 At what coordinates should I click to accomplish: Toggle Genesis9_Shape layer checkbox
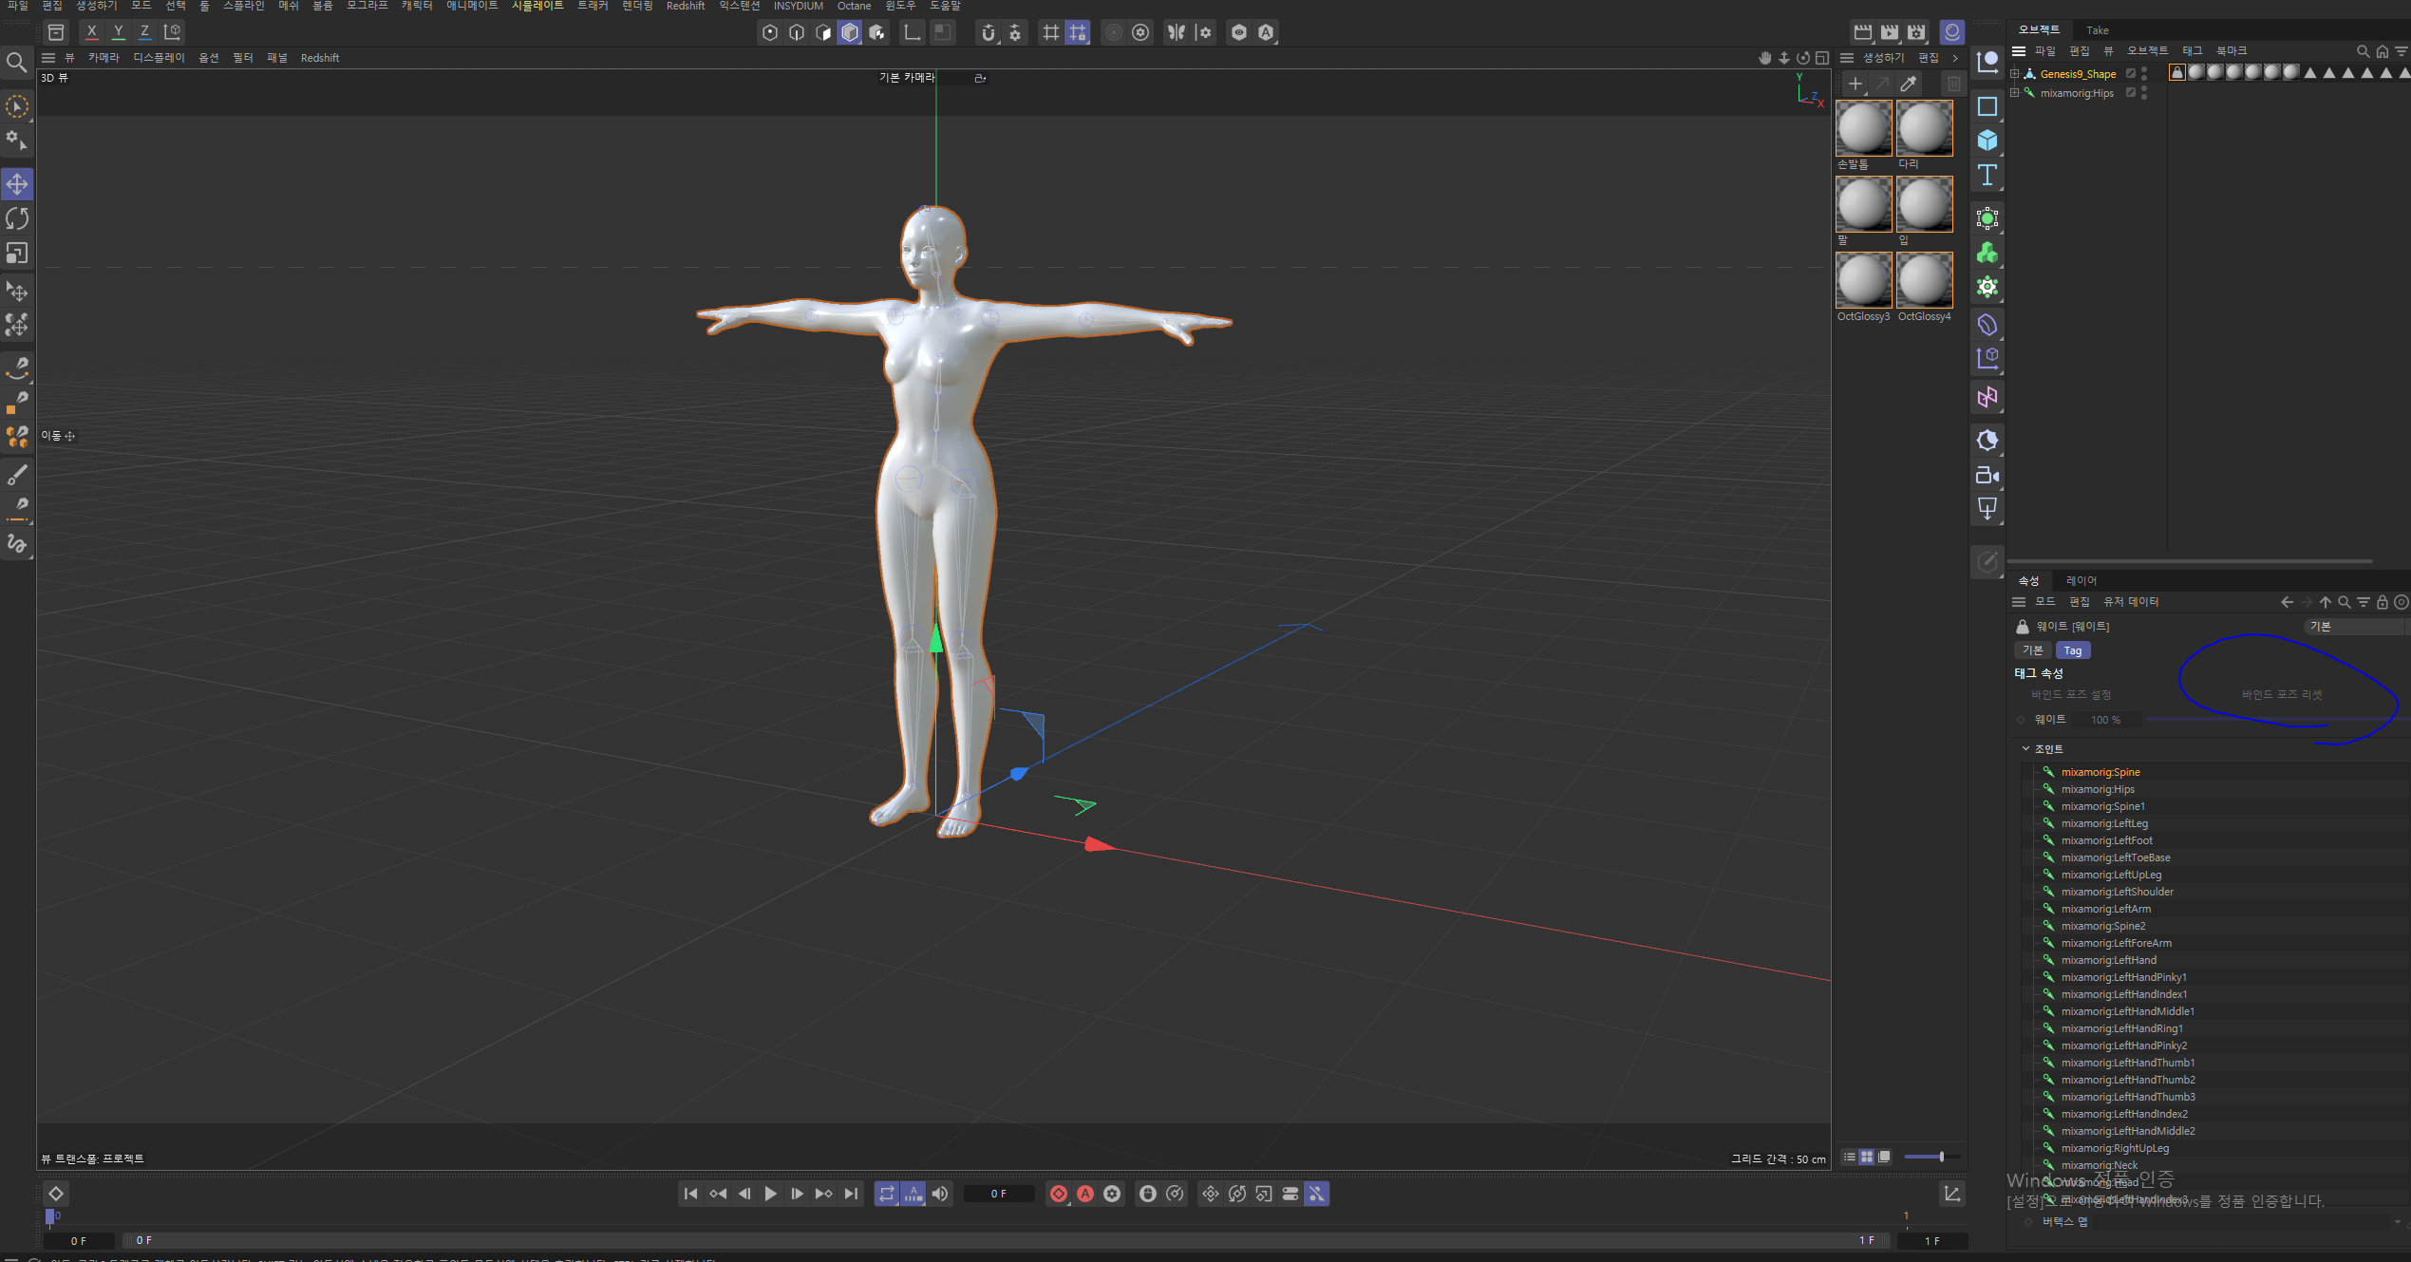pyautogui.click(x=2130, y=73)
